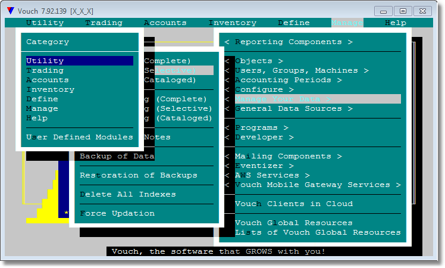Choose Force Updation
Image resolution: width=445 pixels, height=268 pixels.
click(117, 213)
